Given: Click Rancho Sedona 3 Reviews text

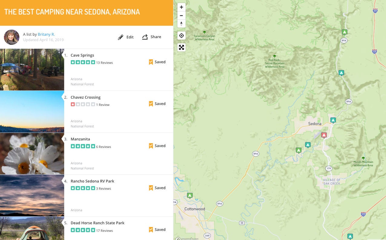Looking at the screenshot, I should click(104, 189).
